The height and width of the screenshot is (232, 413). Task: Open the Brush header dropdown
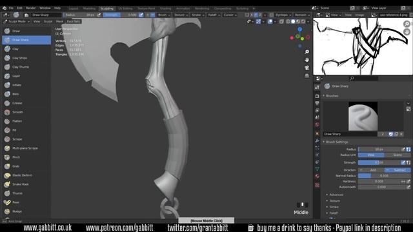point(164,15)
